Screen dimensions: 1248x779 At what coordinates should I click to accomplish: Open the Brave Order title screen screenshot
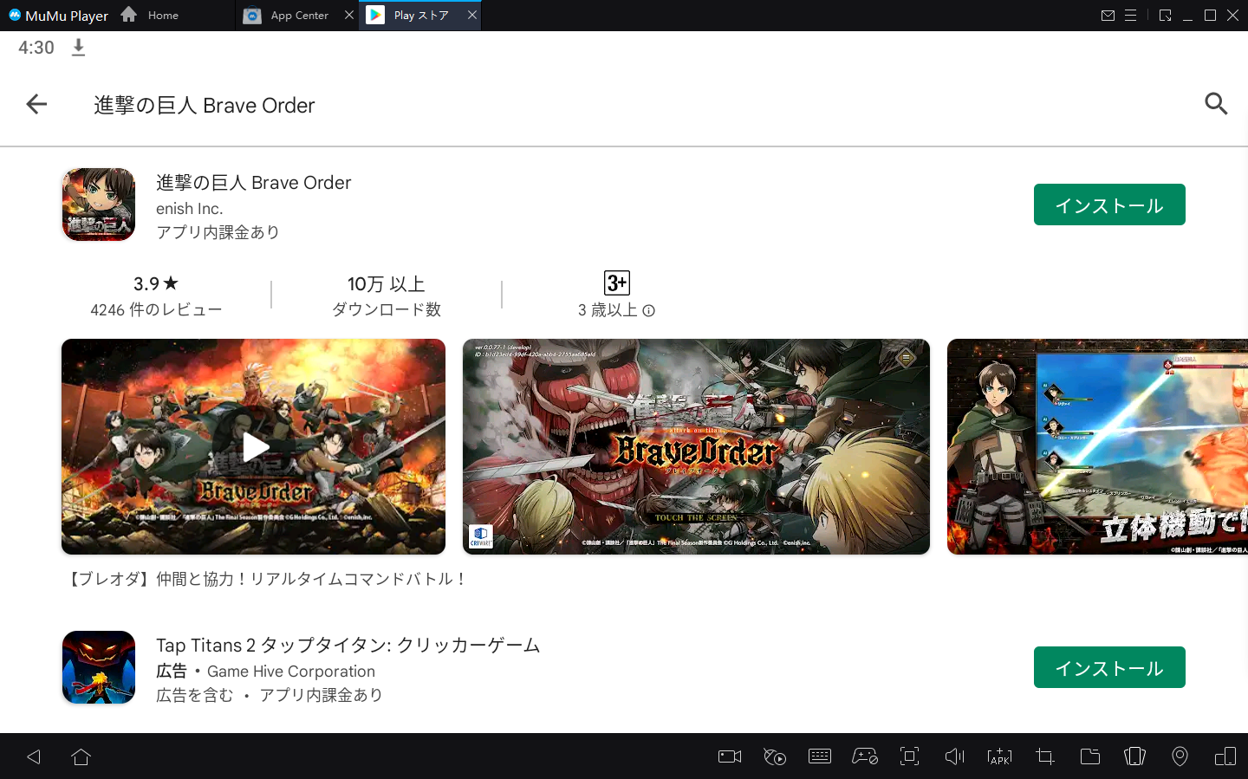(696, 446)
